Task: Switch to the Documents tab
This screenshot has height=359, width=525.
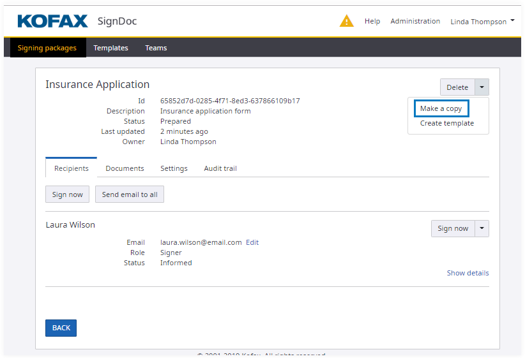Action: 125,168
